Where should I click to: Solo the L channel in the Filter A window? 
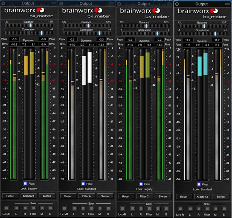[74, 208]
